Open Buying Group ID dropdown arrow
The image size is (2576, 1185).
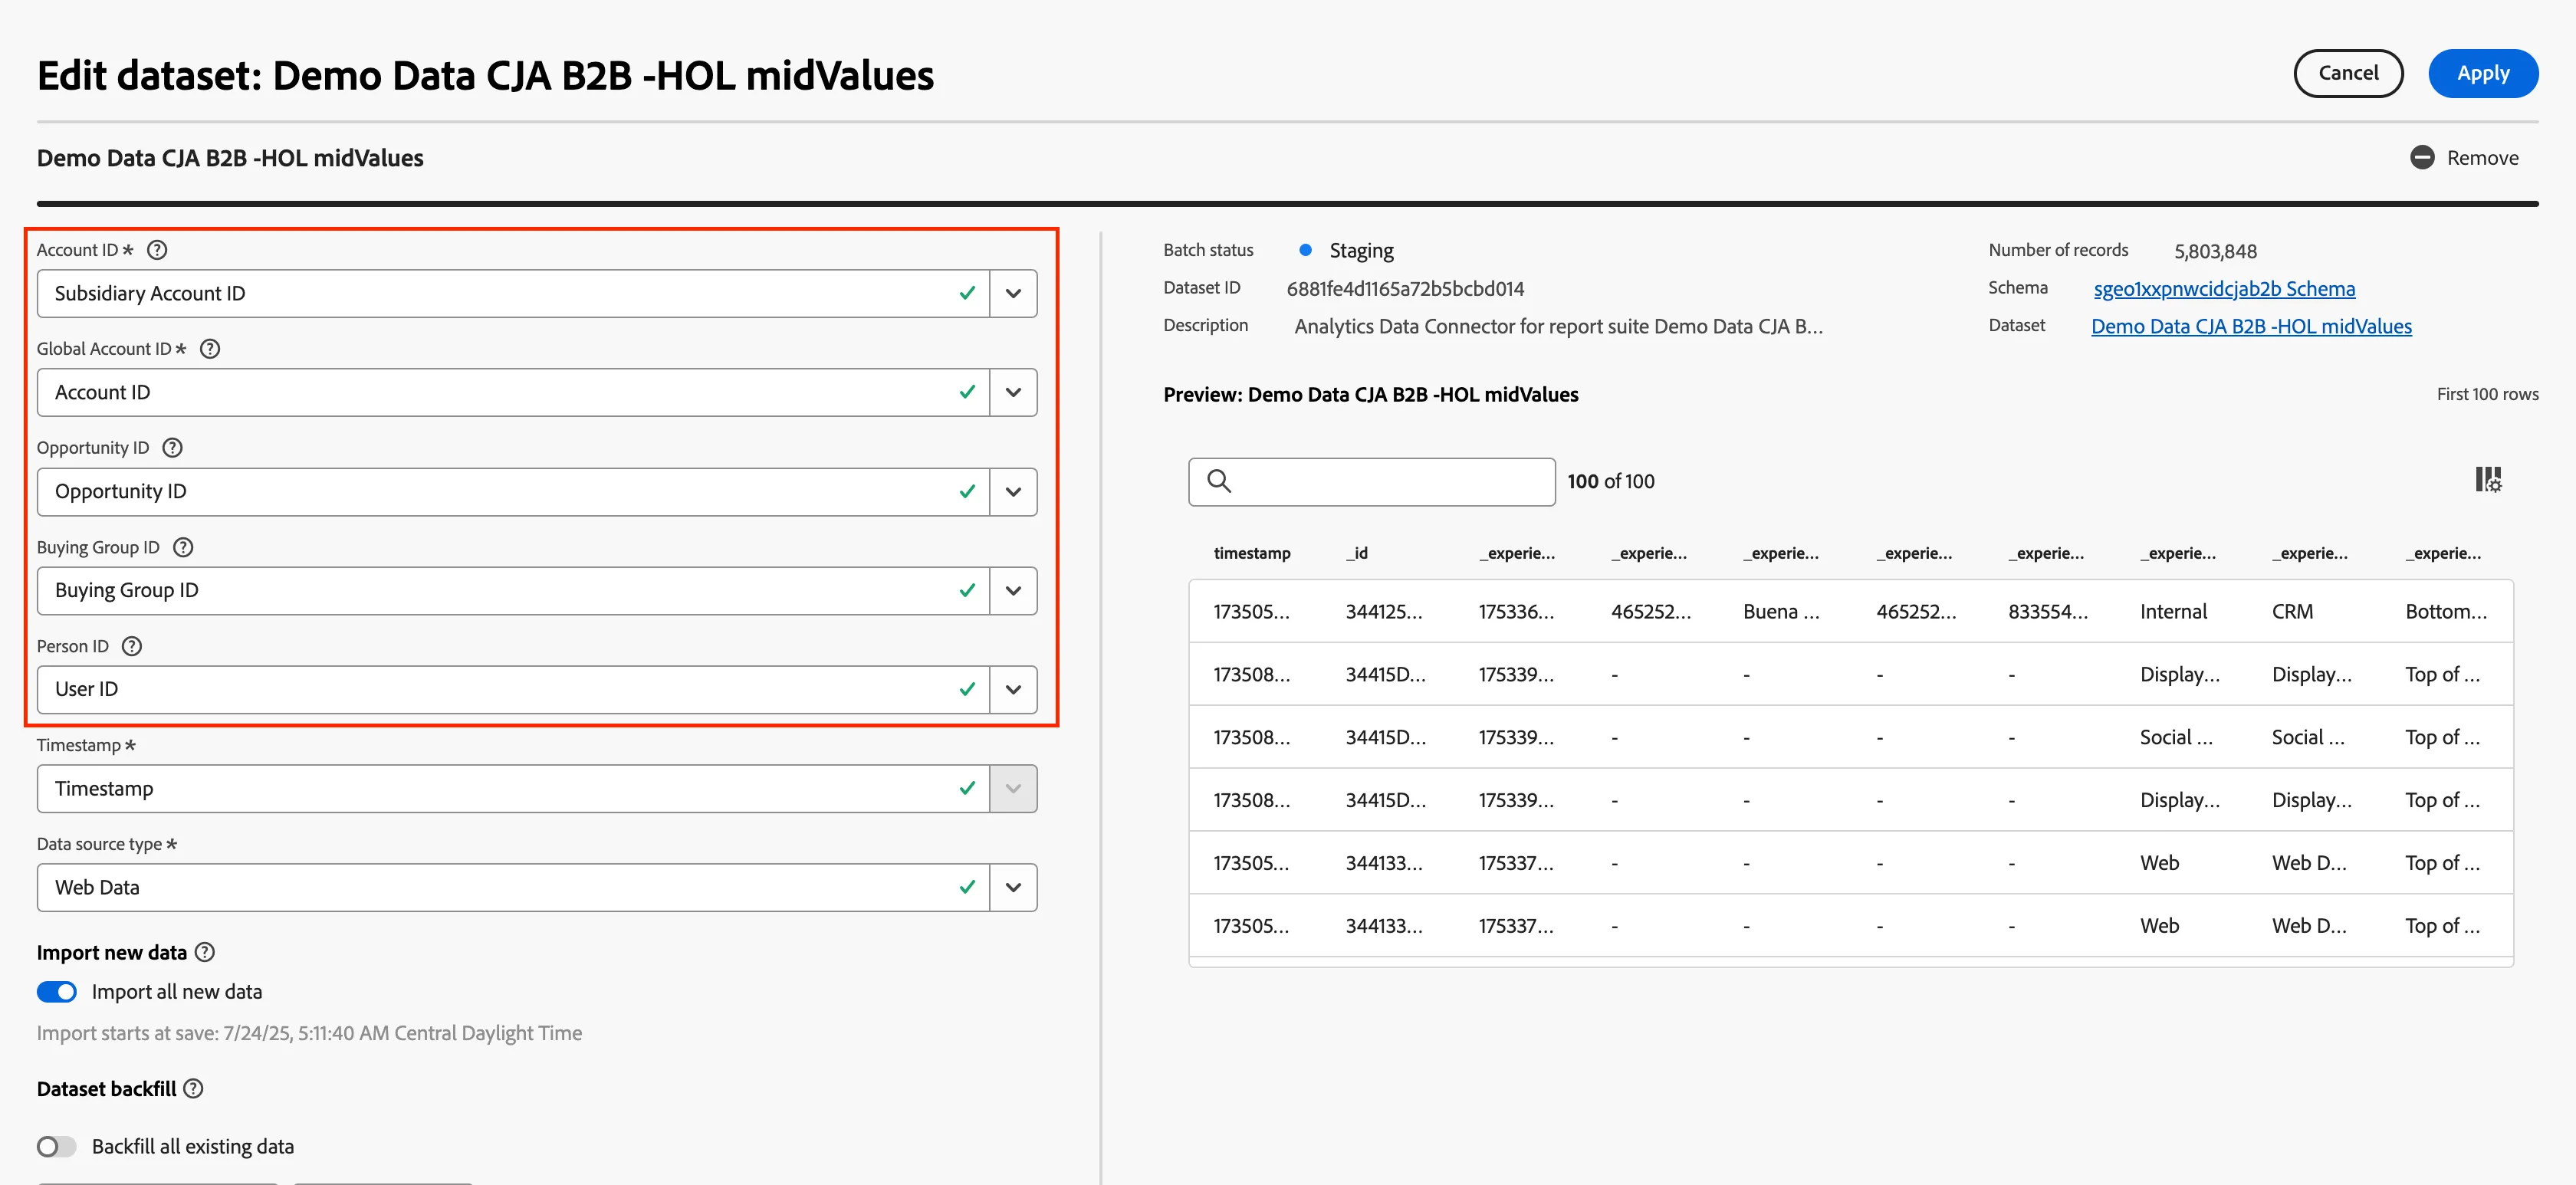pyautogui.click(x=1013, y=590)
